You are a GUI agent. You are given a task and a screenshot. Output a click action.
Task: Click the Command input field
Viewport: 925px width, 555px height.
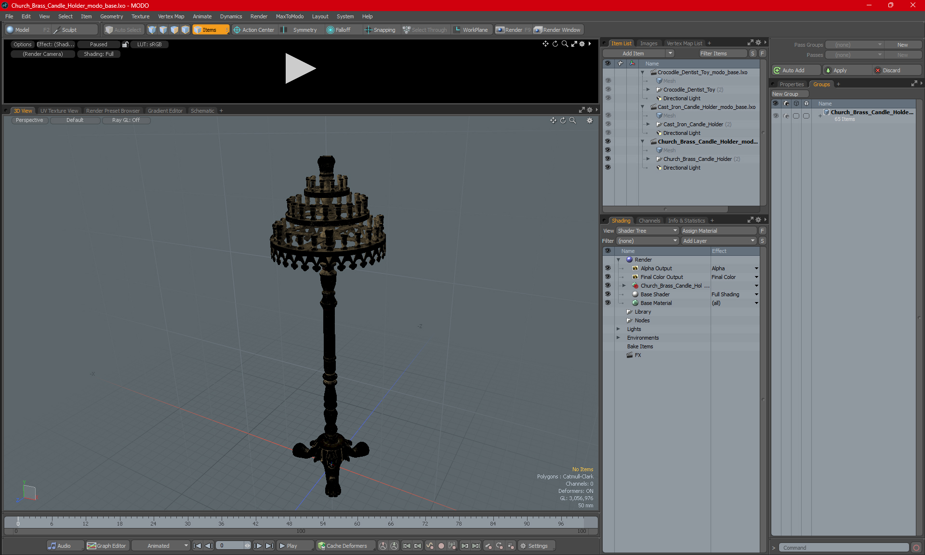pyautogui.click(x=844, y=548)
